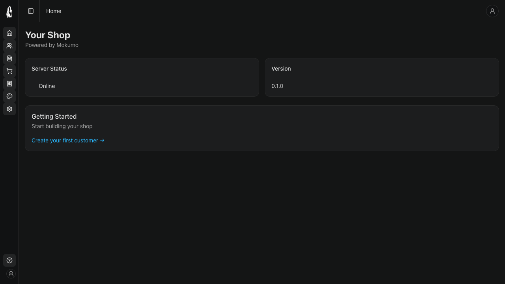Open the user avatar menu in the header
Viewport: 505px width, 284px height.
[x=492, y=11]
